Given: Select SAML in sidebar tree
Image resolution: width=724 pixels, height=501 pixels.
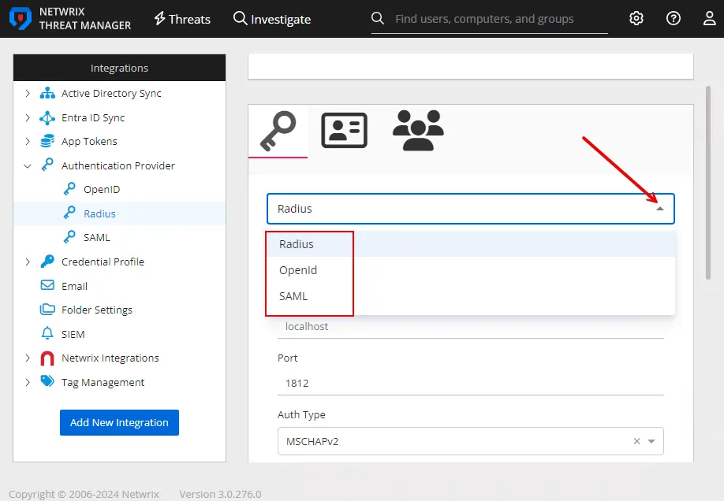Looking at the screenshot, I should pos(96,238).
